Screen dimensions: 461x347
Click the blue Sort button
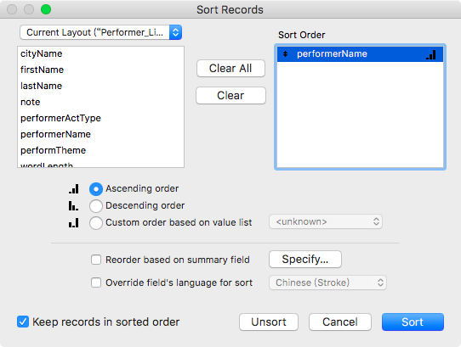pos(413,322)
